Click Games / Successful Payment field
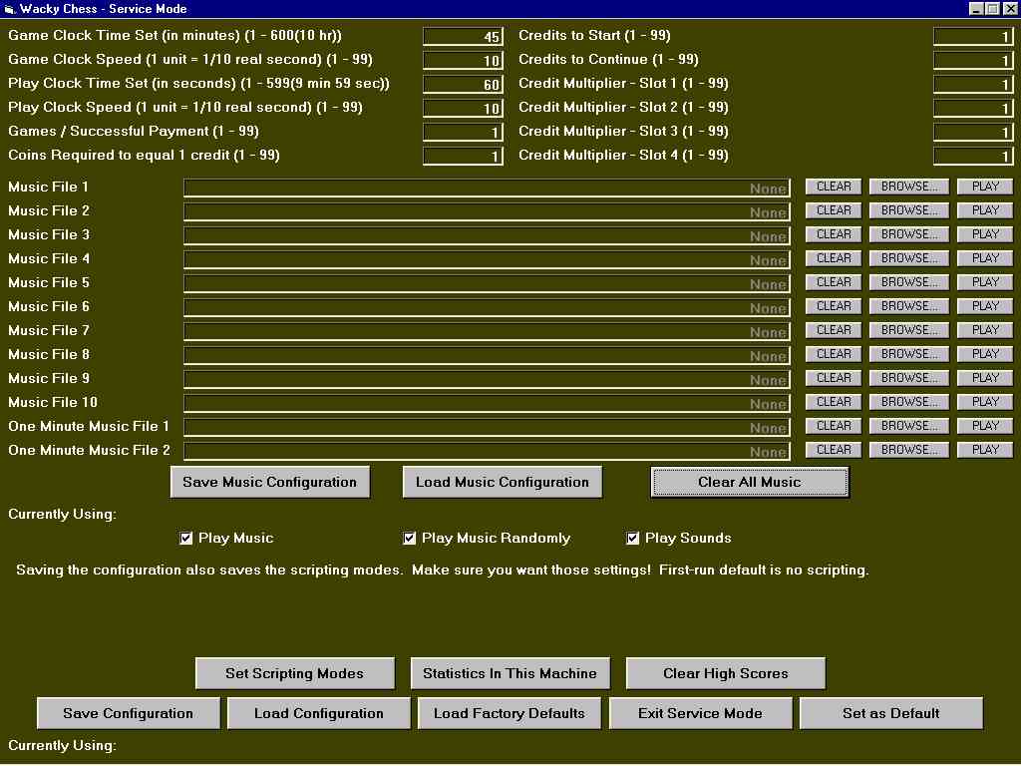Viewport: 1021px width, 766px height. point(463,133)
